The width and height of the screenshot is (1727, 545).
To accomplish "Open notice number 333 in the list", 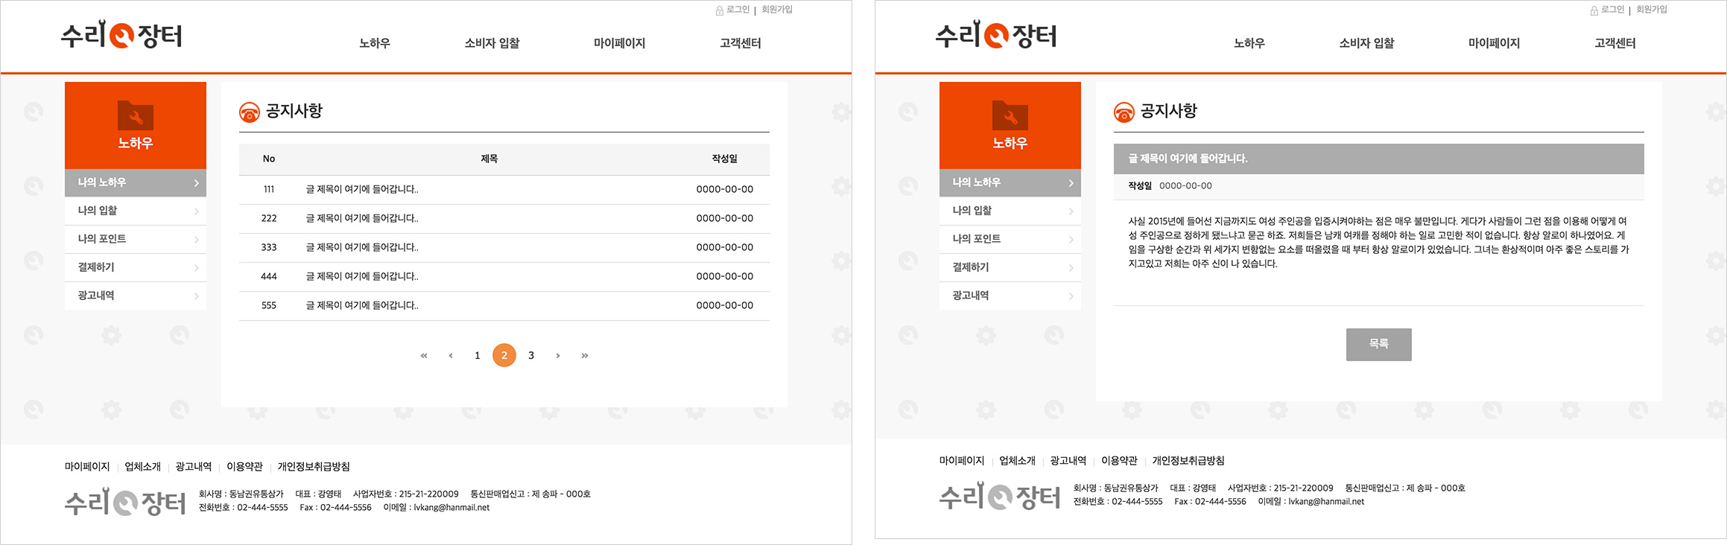I will pyautogui.click(x=362, y=247).
